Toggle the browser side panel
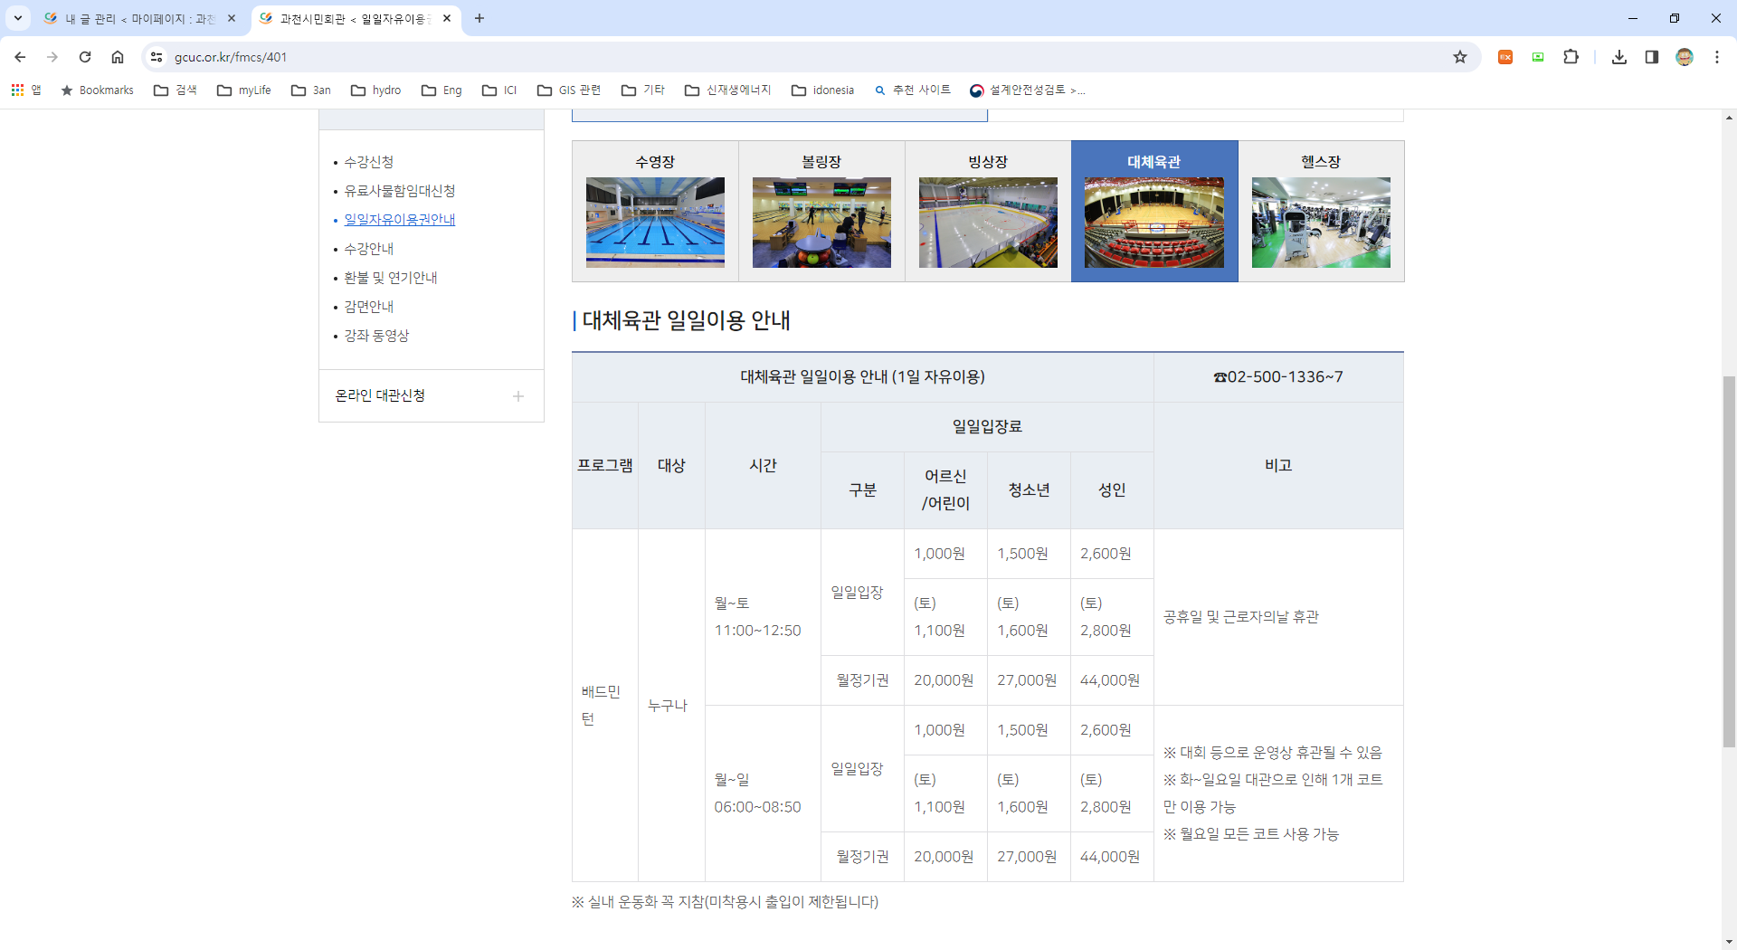 click(1651, 57)
